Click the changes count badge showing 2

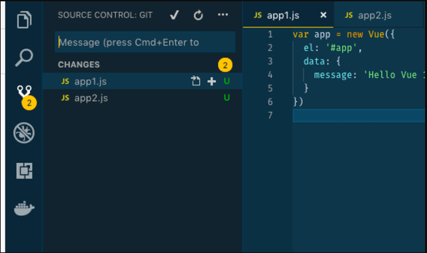[225, 65]
